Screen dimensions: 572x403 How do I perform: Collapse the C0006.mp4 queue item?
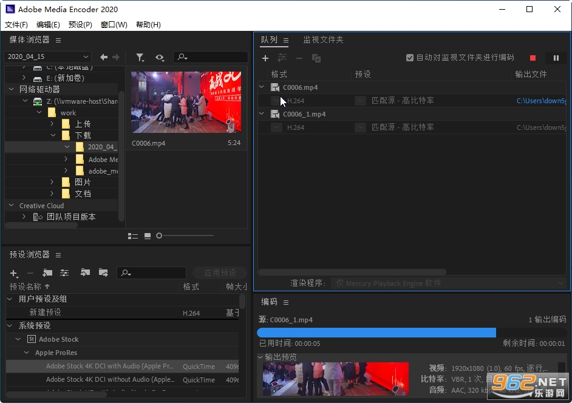(262, 87)
